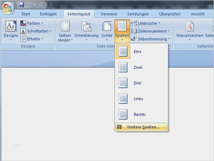
Task: Open the Designs gallery
Action: pos(11,30)
